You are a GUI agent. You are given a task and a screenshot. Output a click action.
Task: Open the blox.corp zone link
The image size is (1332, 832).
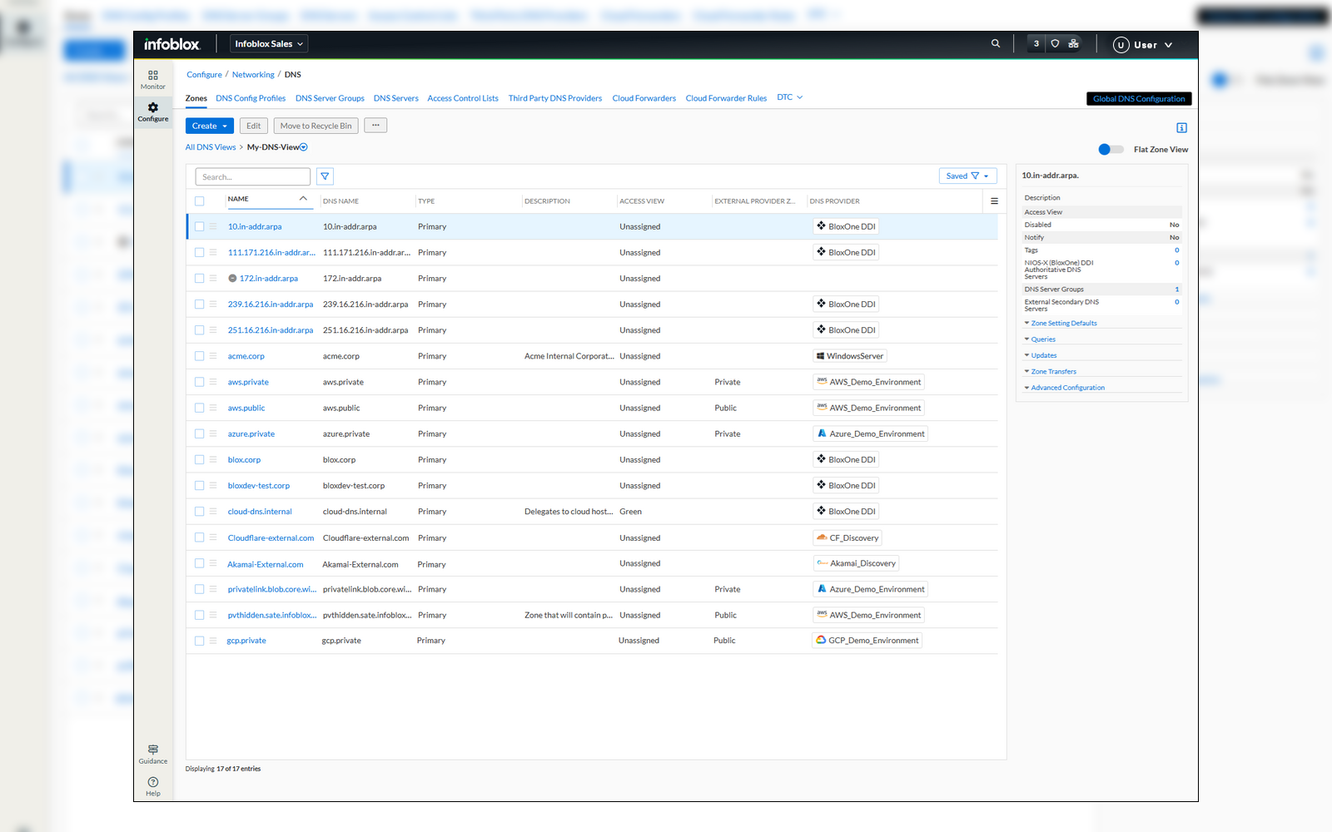coord(244,460)
